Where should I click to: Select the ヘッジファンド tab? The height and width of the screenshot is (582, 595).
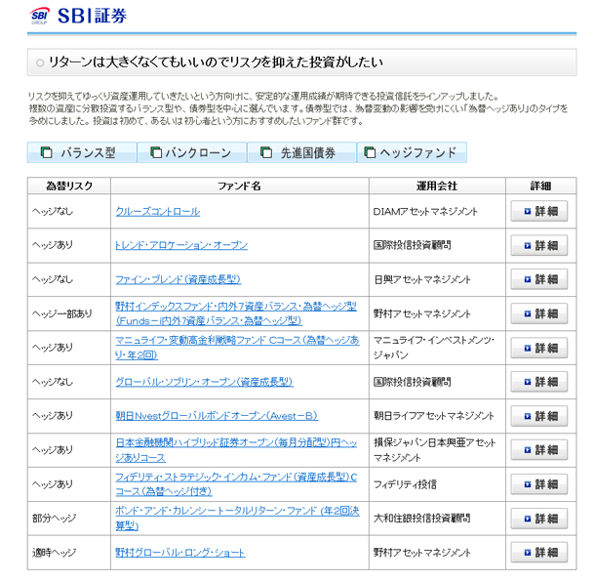click(x=412, y=152)
